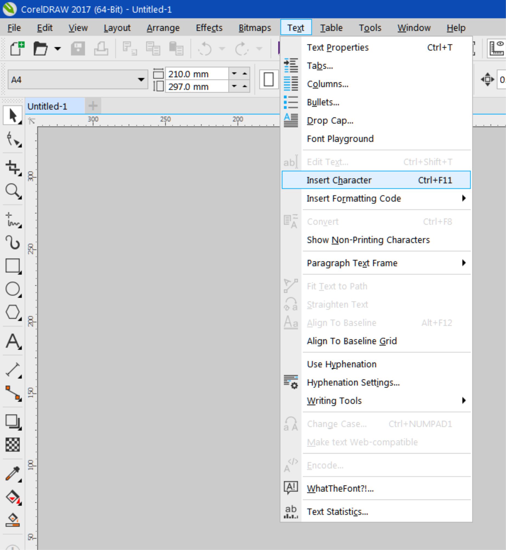Decrease the page height 297.0 mm
The height and width of the screenshot is (550, 506).
(x=234, y=86)
